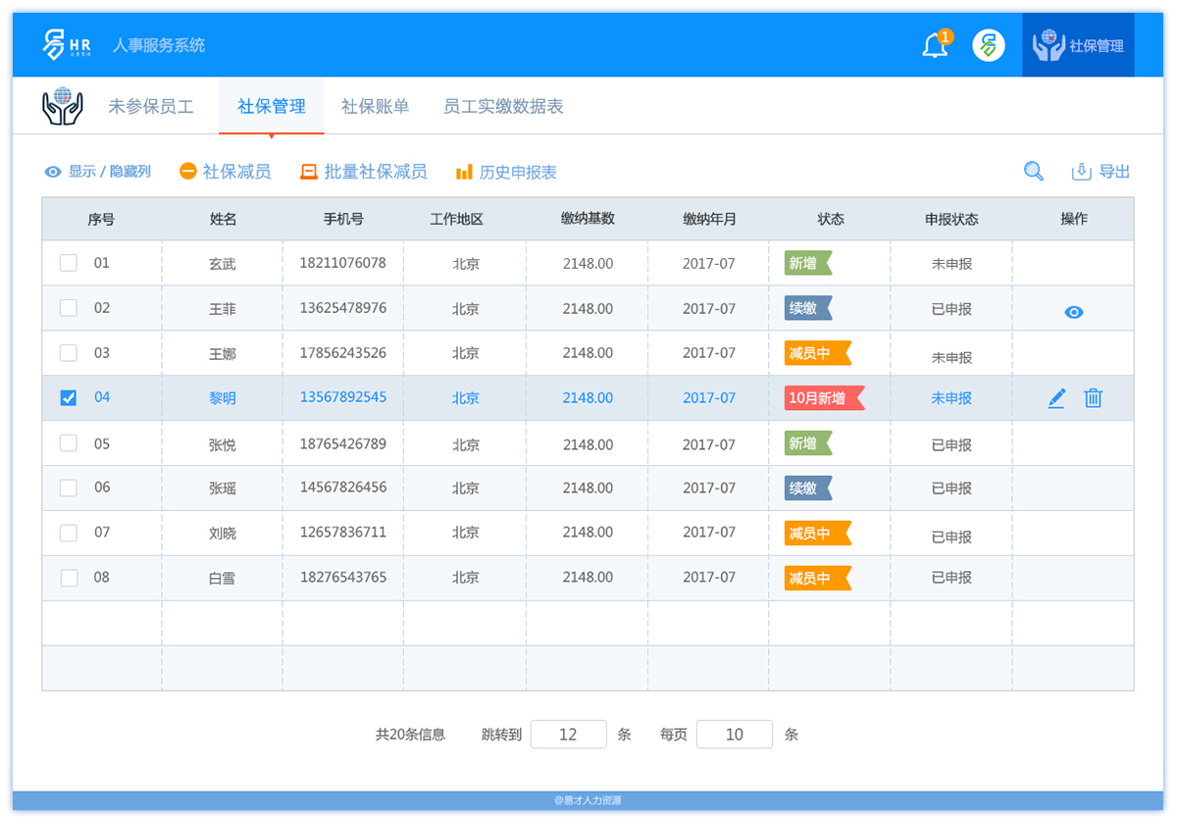Click the name 张悦

point(223,444)
